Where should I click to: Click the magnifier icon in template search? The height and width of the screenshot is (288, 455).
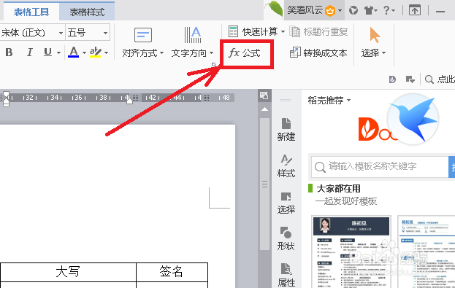point(320,167)
